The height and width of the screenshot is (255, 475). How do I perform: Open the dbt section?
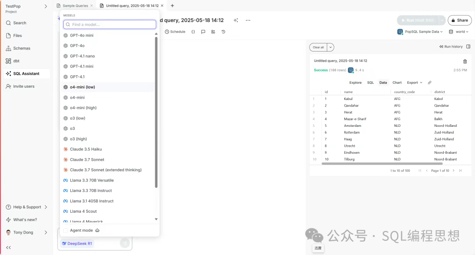click(x=16, y=61)
